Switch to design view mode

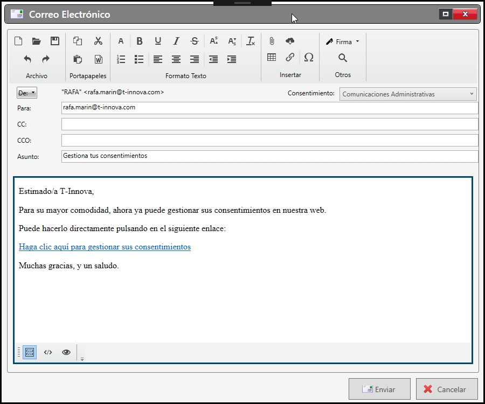point(30,352)
